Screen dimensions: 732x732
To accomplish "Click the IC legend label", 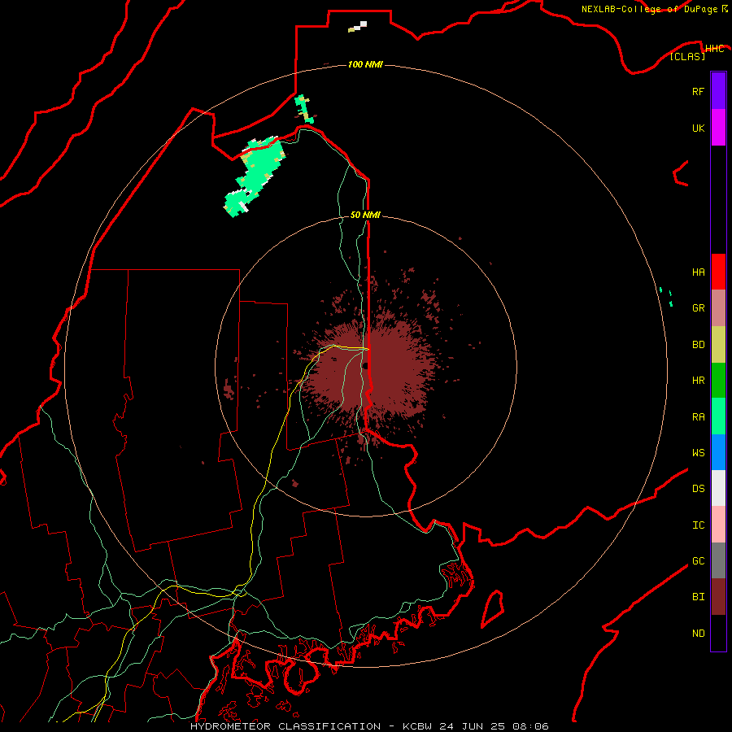I will pyautogui.click(x=699, y=525).
